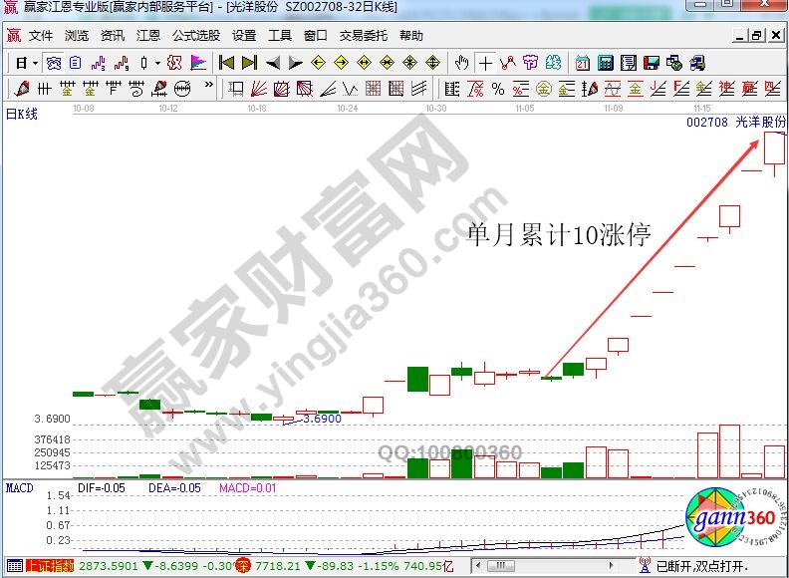
Task: Open the period selector dropdown arrow
Action: coord(36,62)
